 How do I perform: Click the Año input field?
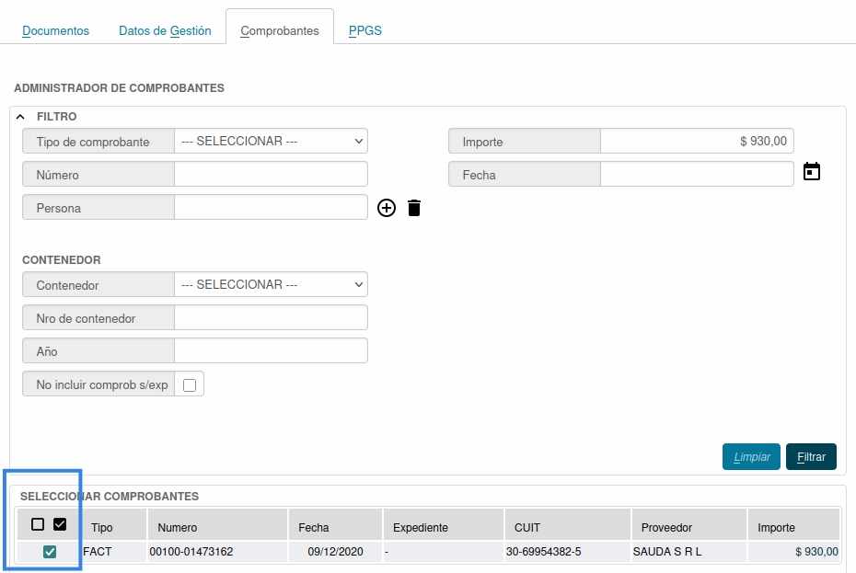(x=271, y=351)
